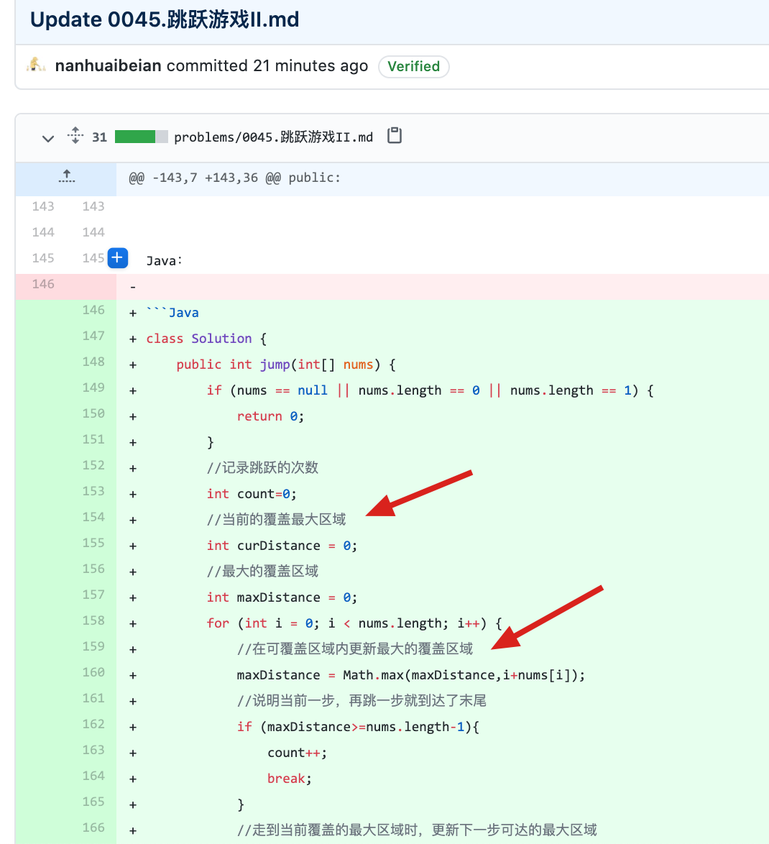Click the commit title Update 0045.跳跃游戏II.md
The height and width of the screenshot is (844, 769).
(165, 19)
